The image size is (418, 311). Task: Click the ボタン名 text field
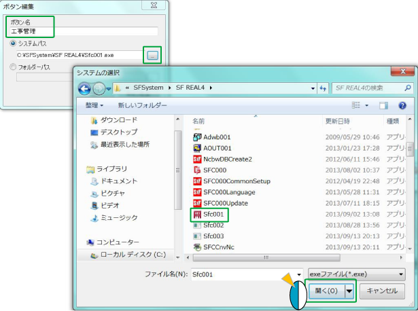84,31
